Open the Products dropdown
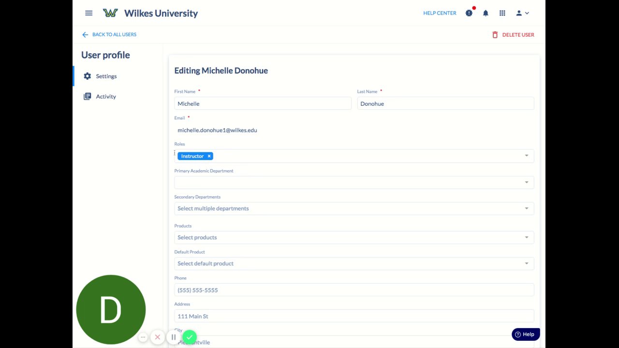Viewport: 619px width, 348px height. click(354, 237)
